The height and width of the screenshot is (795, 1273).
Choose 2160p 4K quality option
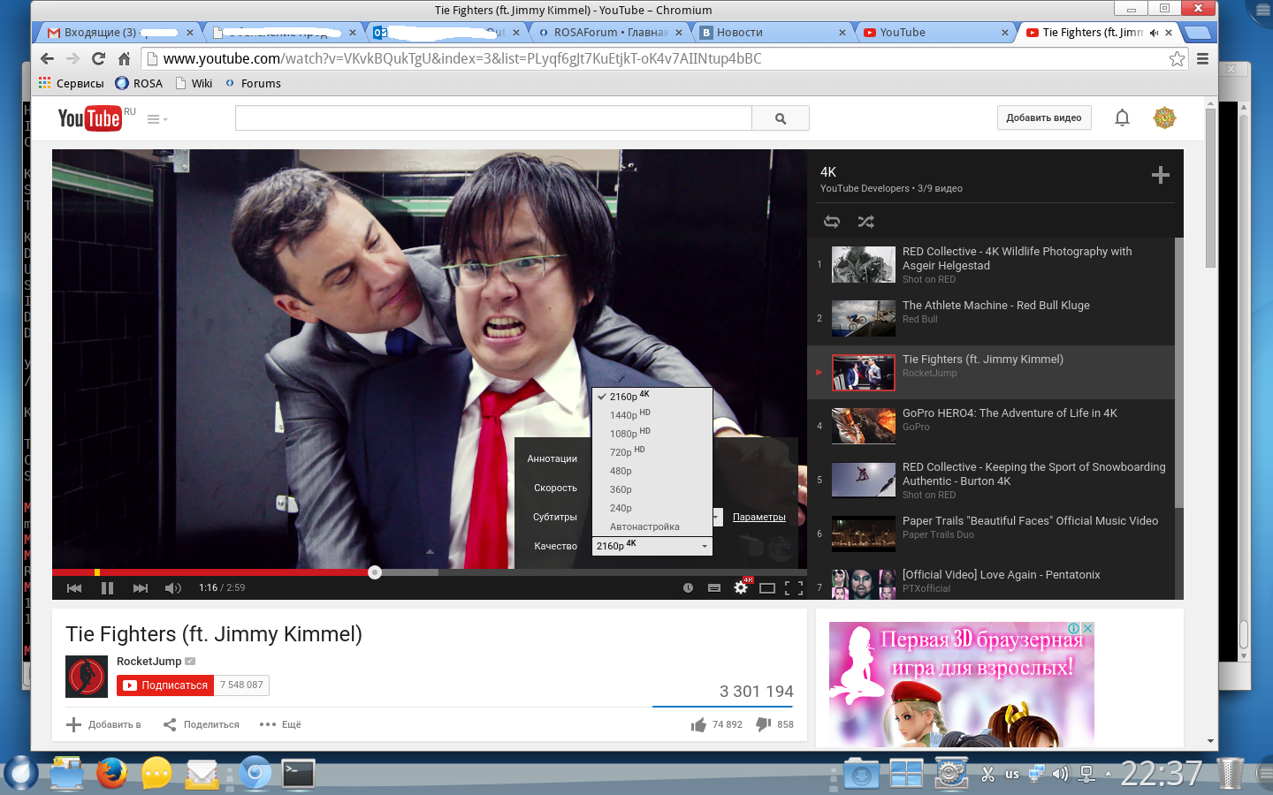(x=652, y=397)
